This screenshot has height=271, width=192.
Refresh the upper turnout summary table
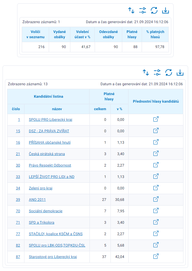tap(154, 10)
